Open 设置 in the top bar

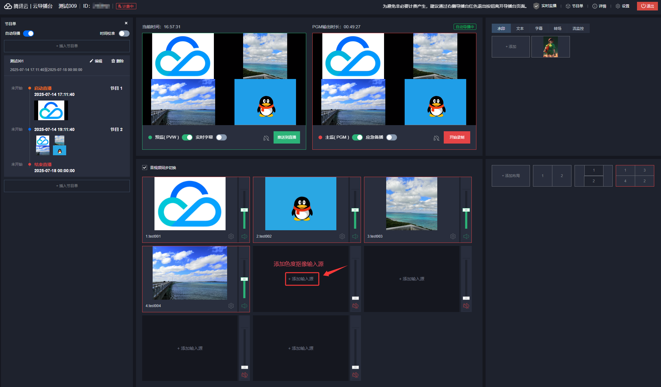click(x=623, y=6)
